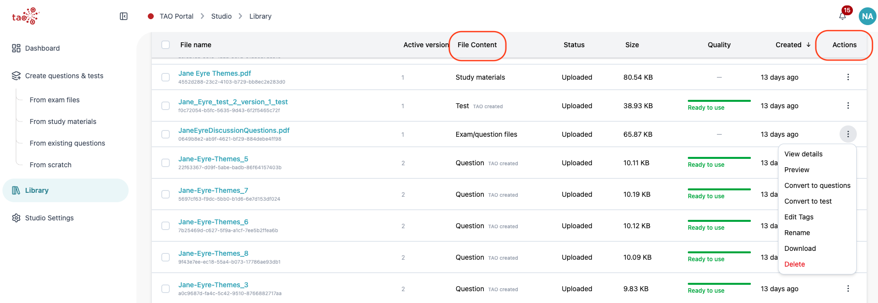Viewport: 878px width, 303px height.
Task: Check the Jane-Eyre-Themes_6 row checkbox
Action: (x=166, y=226)
